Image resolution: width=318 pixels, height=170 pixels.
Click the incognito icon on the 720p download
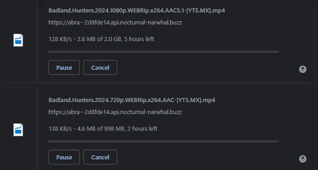click(x=303, y=159)
